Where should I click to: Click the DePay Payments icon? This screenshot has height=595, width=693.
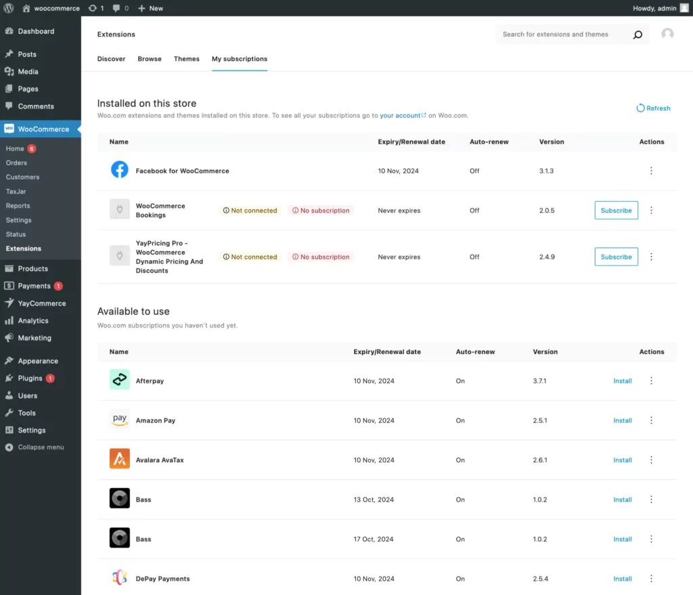pos(120,578)
